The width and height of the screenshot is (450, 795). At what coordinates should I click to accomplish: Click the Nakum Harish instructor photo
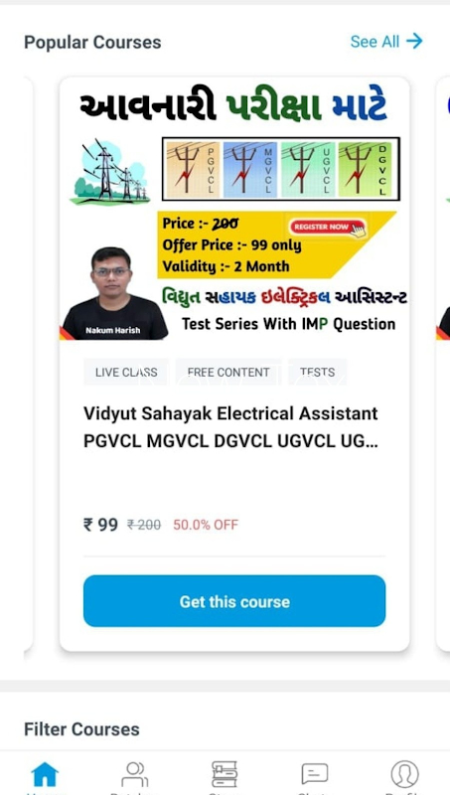(115, 294)
